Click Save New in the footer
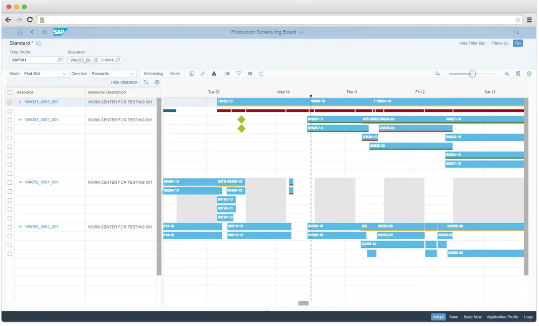This screenshot has width=539, height=326. (472, 317)
